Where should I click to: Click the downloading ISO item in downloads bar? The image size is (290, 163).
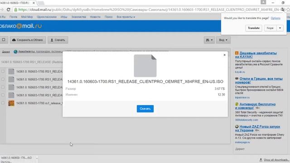point(17,159)
